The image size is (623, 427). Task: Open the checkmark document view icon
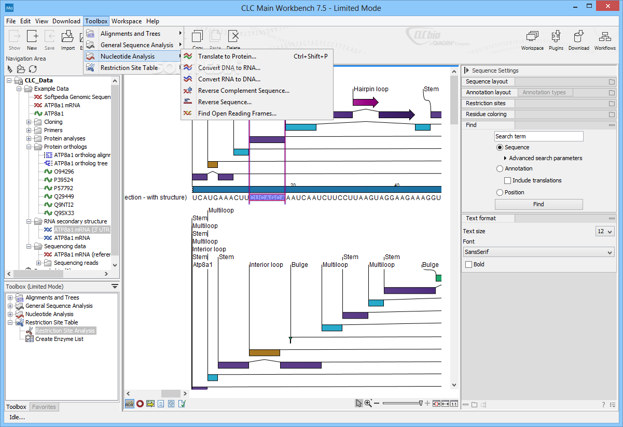pyautogui.click(x=182, y=404)
